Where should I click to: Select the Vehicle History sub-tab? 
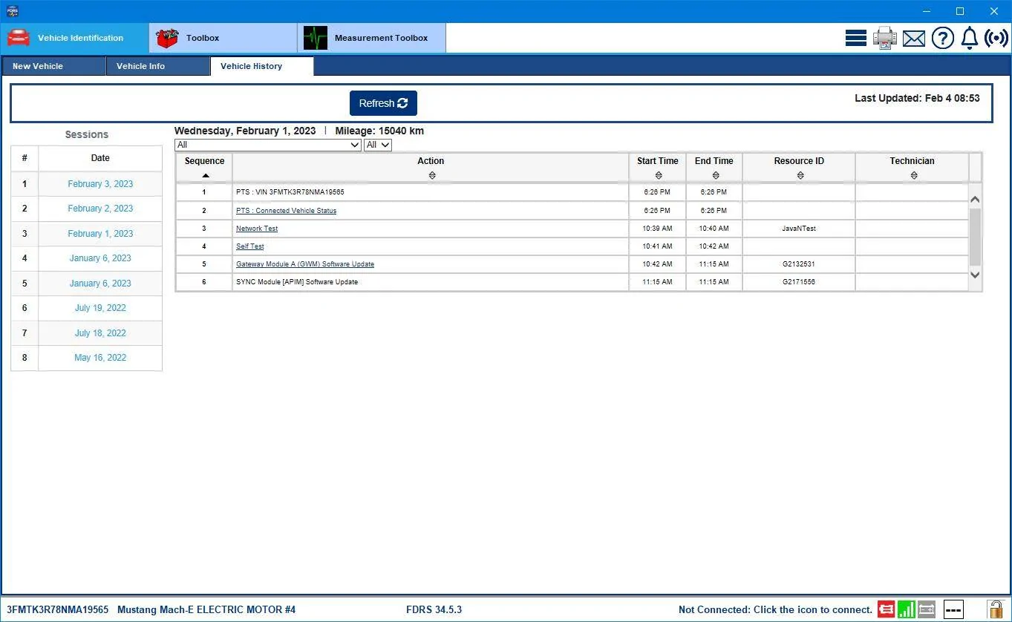[261, 66]
